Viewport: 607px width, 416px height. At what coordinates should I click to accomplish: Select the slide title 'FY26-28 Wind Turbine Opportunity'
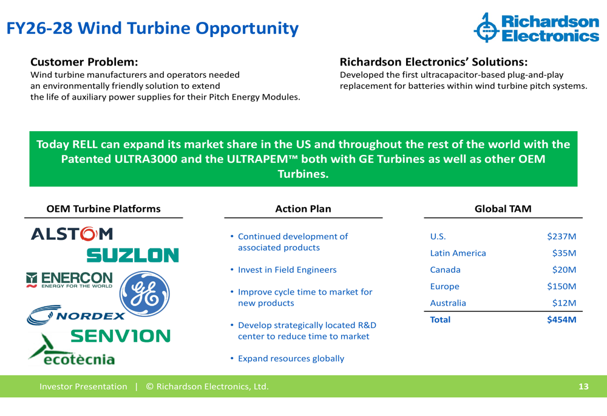152,29
